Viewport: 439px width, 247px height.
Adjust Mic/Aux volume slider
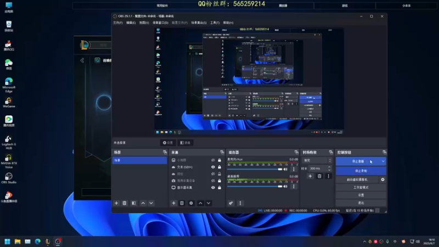coord(255,169)
